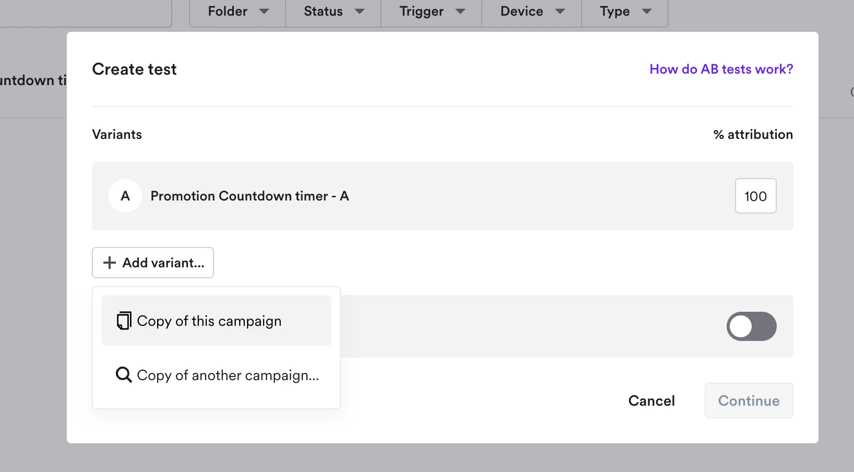854x472 pixels.
Task: Click the 100 attribution percentage field
Action: pyautogui.click(x=755, y=196)
